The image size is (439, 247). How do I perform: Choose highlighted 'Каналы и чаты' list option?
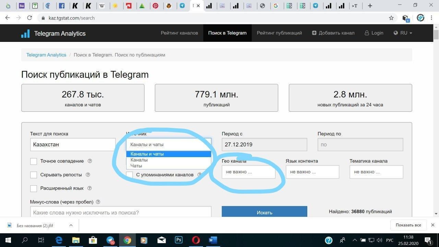[x=169, y=154]
